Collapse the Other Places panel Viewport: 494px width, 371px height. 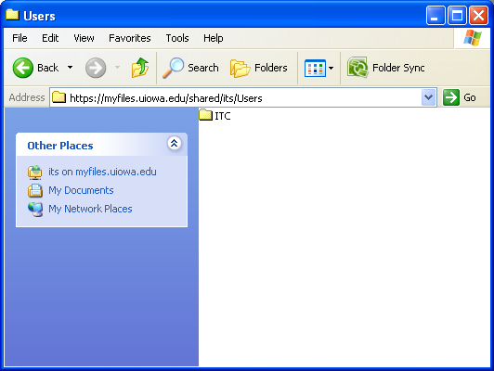point(174,144)
